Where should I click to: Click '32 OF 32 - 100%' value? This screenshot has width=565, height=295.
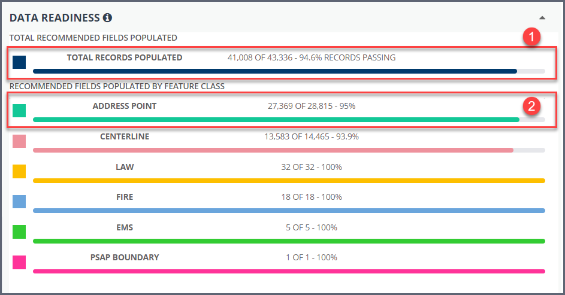pos(312,167)
